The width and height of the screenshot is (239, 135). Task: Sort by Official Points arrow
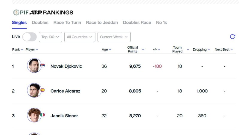pos(143,49)
